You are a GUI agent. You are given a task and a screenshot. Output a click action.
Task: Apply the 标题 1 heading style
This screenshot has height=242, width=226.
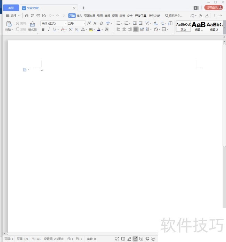coord(199,26)
